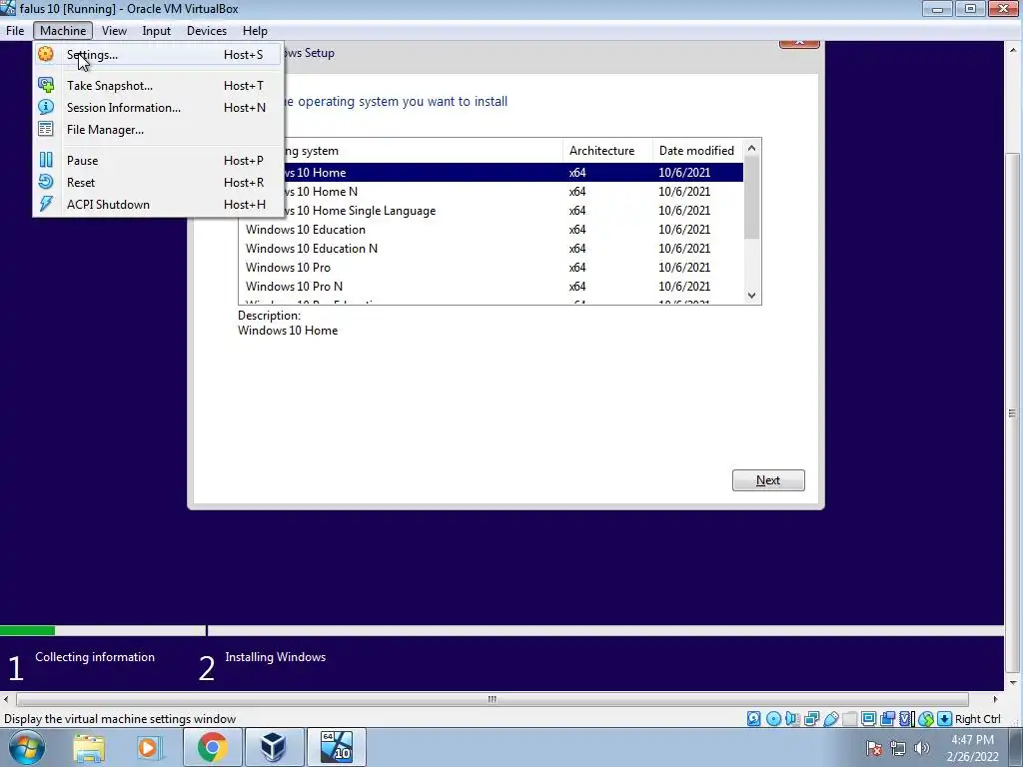
Task: Click the VirtualBox horizontal scrollbar right arrow
Action: click(x=995, y=699)
